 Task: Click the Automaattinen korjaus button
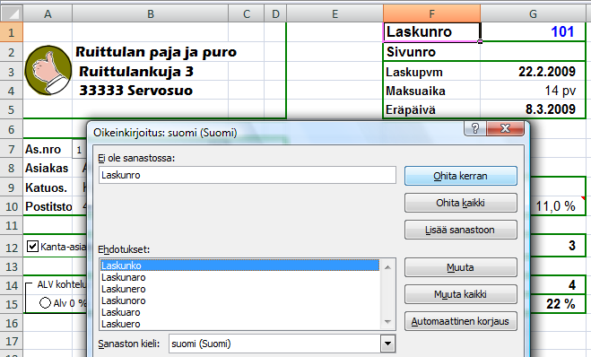[461, 321]
